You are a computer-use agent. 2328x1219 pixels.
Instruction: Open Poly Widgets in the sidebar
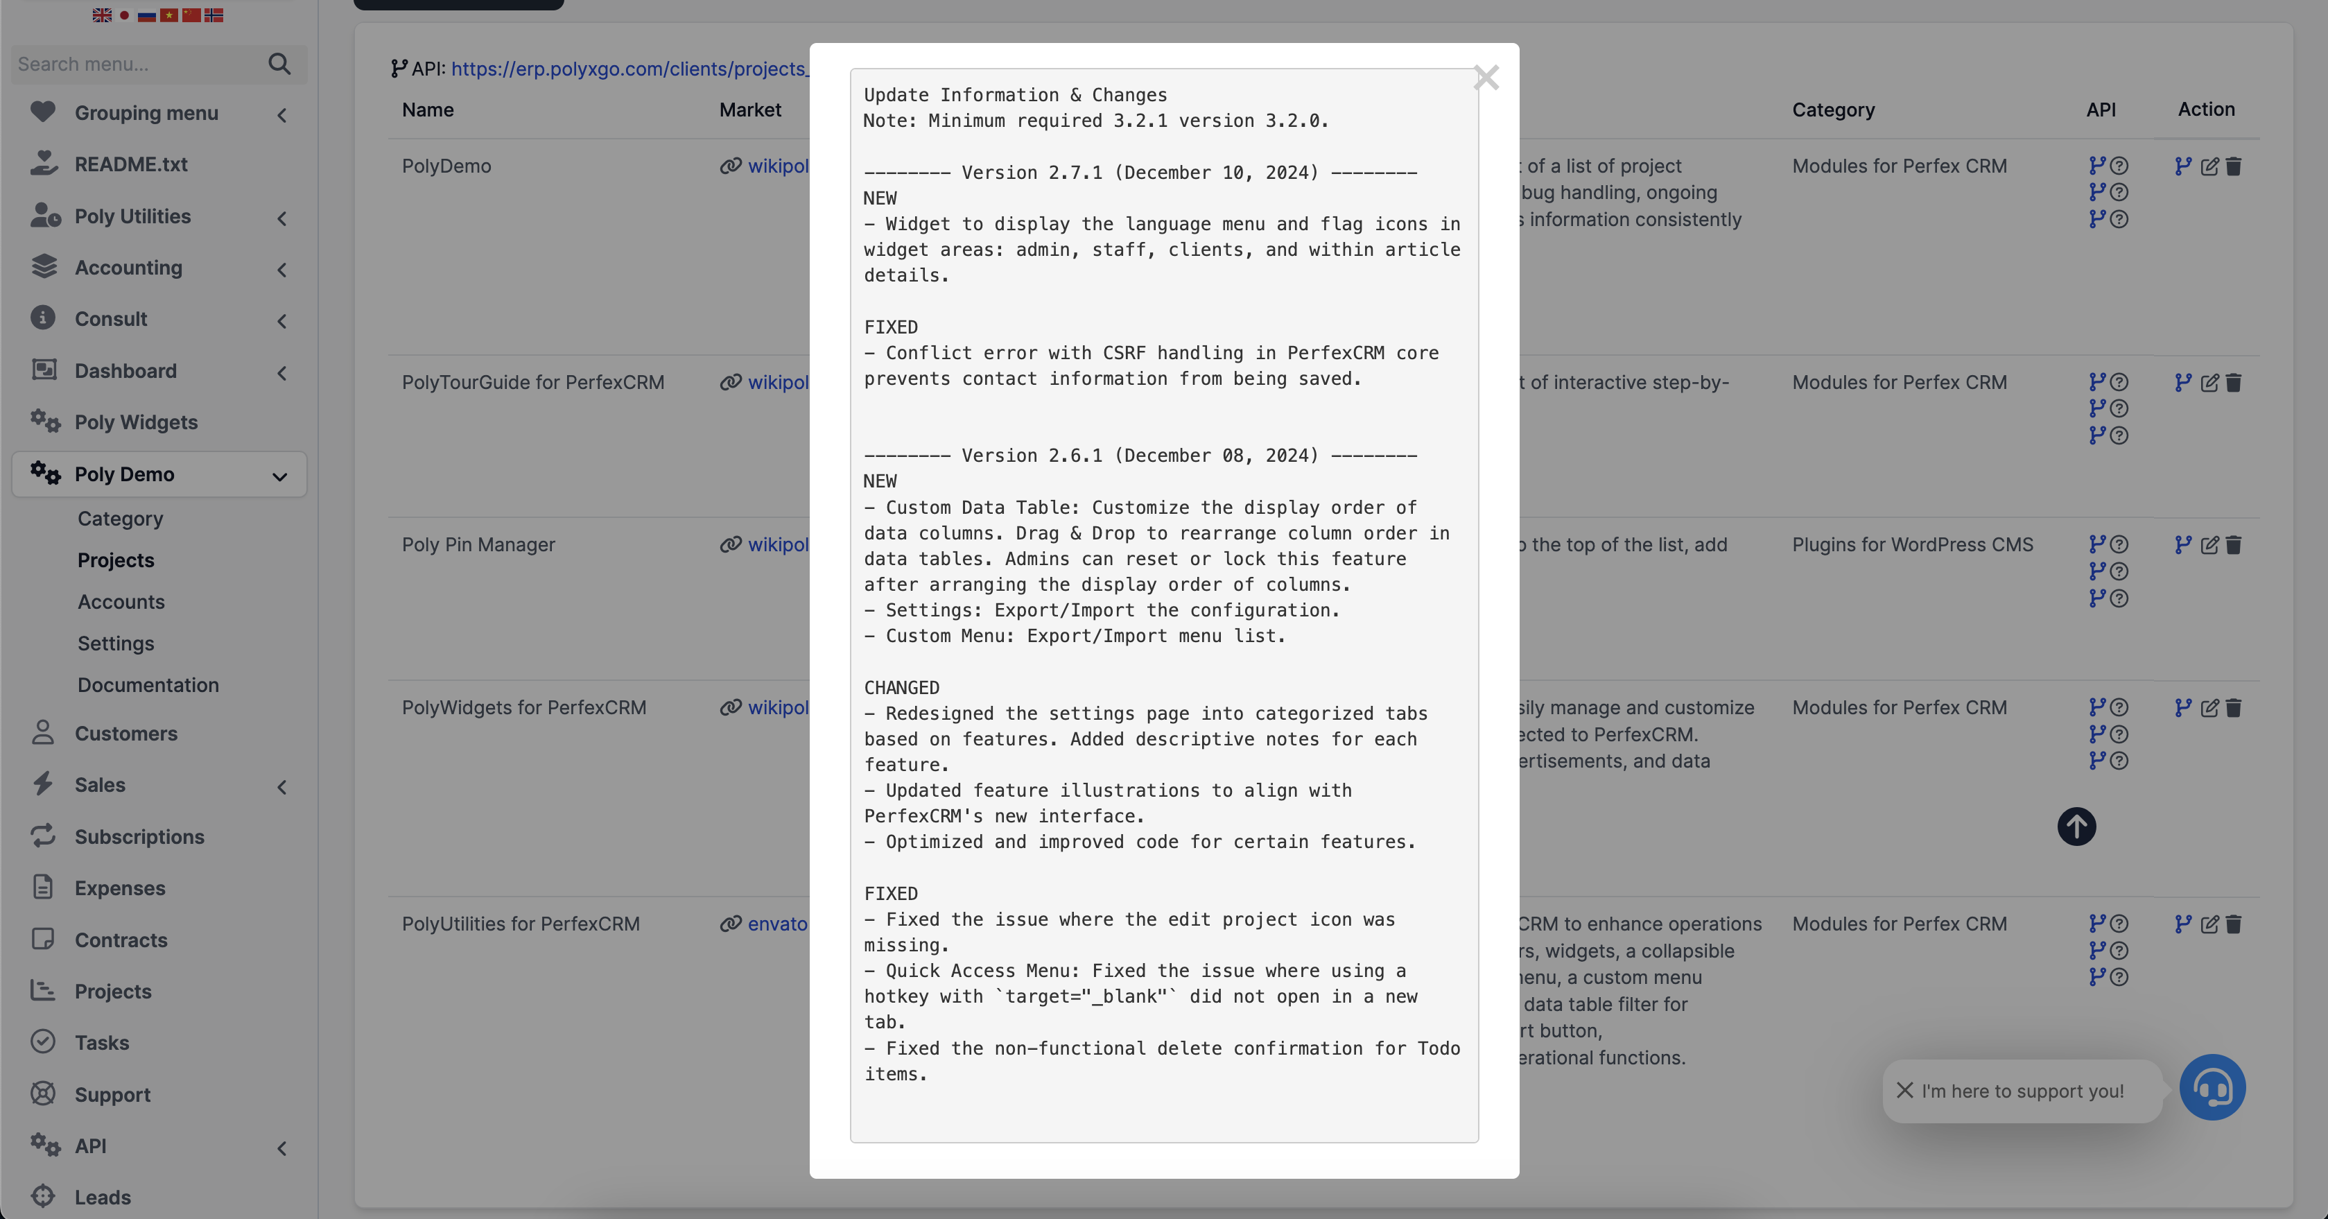pos(136,422)
